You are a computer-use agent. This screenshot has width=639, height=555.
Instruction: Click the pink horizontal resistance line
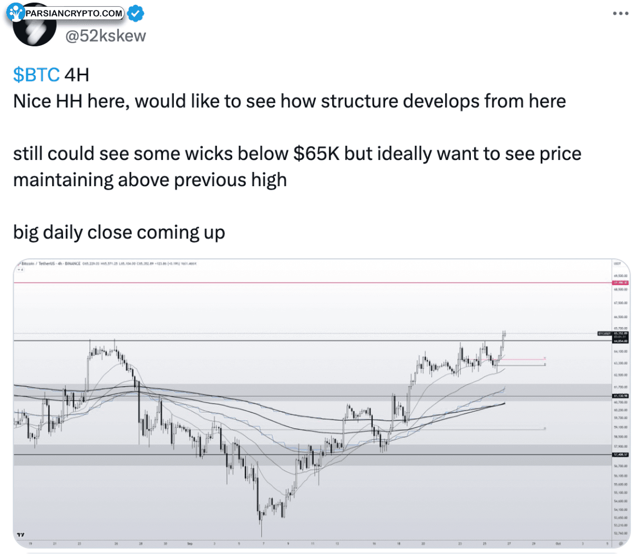coord(315,283)
